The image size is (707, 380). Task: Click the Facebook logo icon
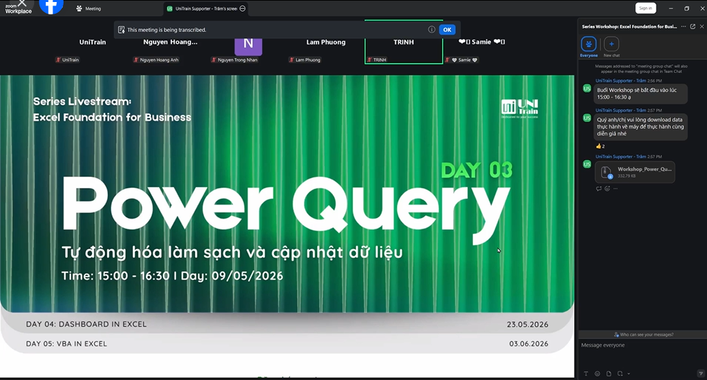click(x=51, y=6)
